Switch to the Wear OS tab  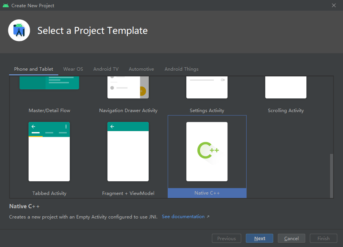pyautogui.click(x=73, y=69)
